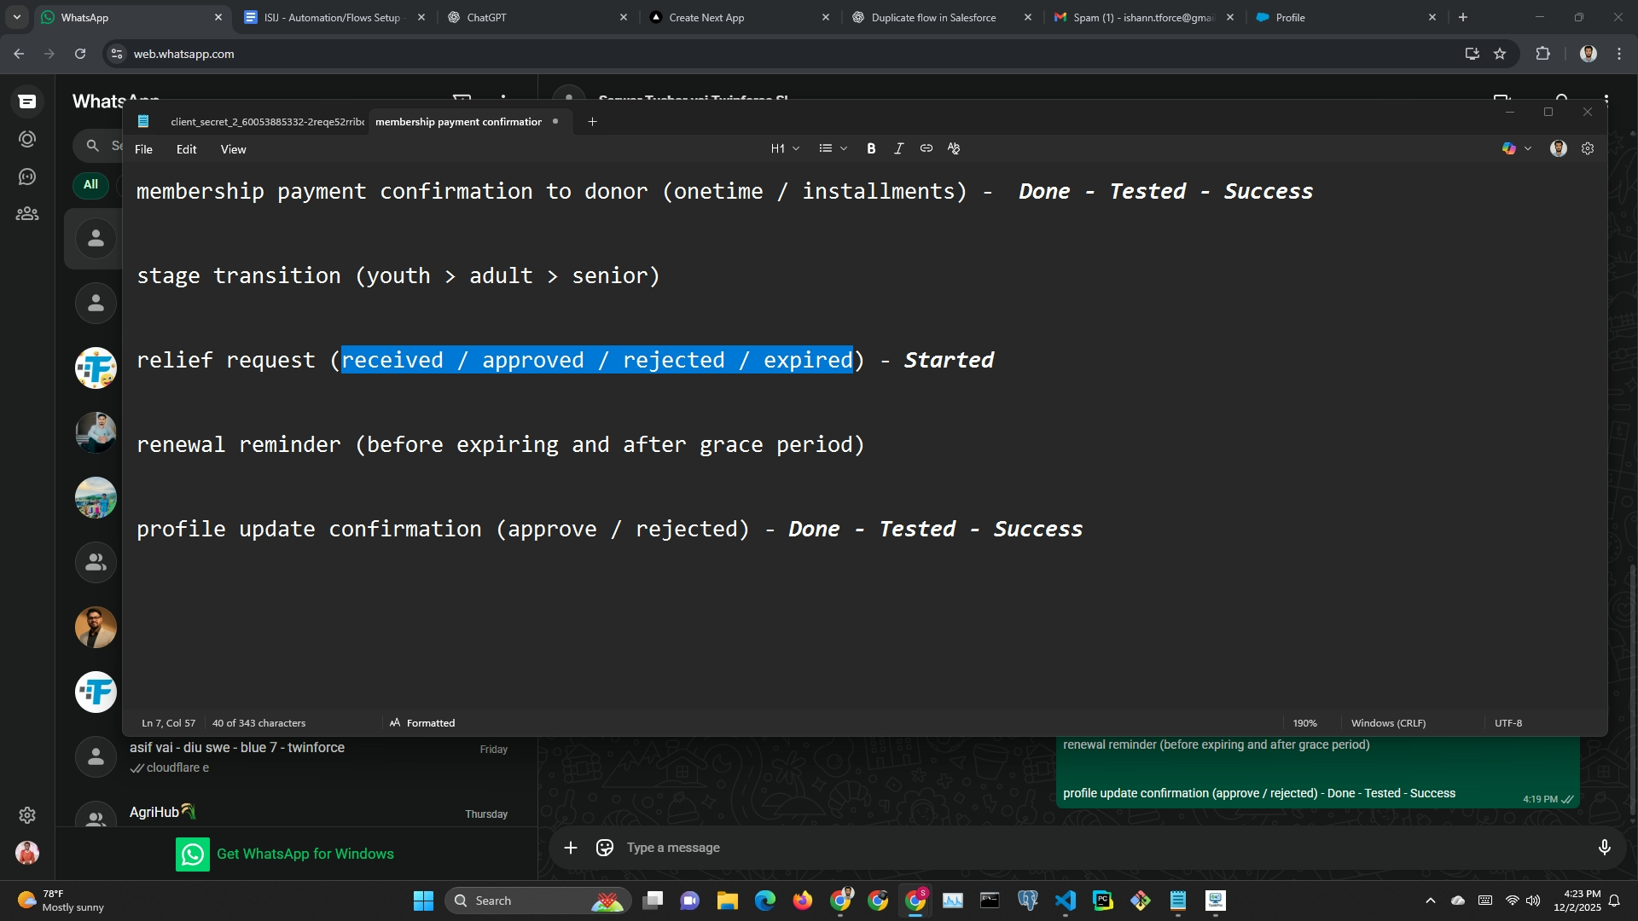Click the microphone voice message icon
This screenshot has width=1638, height=921.
(1604, 848)
